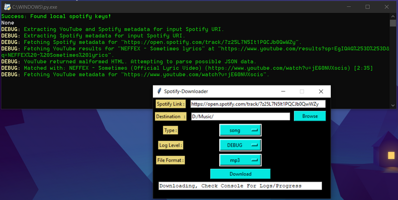This screenshot has width=398, height=200.
Task: Close the py.exe console window
Action: [x=387, y=7]
